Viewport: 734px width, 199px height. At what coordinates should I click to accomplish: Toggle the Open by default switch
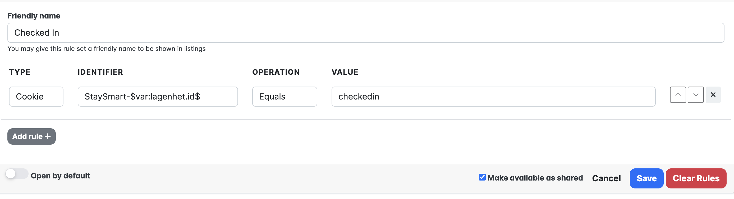(x=17, y=174)
